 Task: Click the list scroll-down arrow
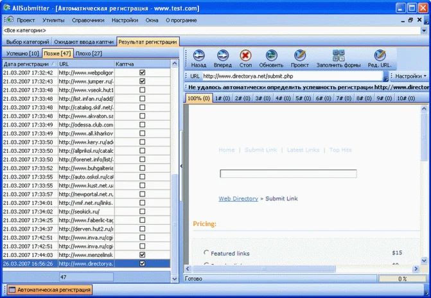175,279
